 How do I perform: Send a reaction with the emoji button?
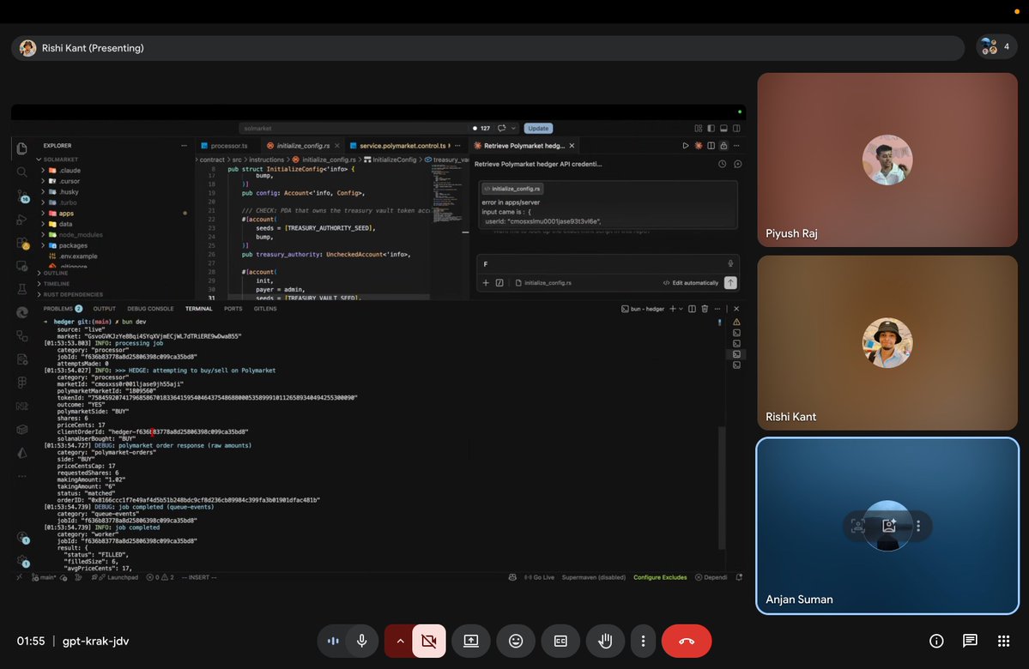(x=516, y=641)
